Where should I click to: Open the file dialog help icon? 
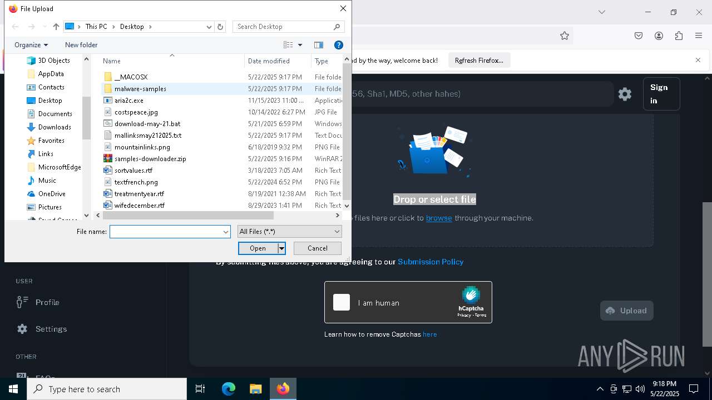(x=338, y=45)
